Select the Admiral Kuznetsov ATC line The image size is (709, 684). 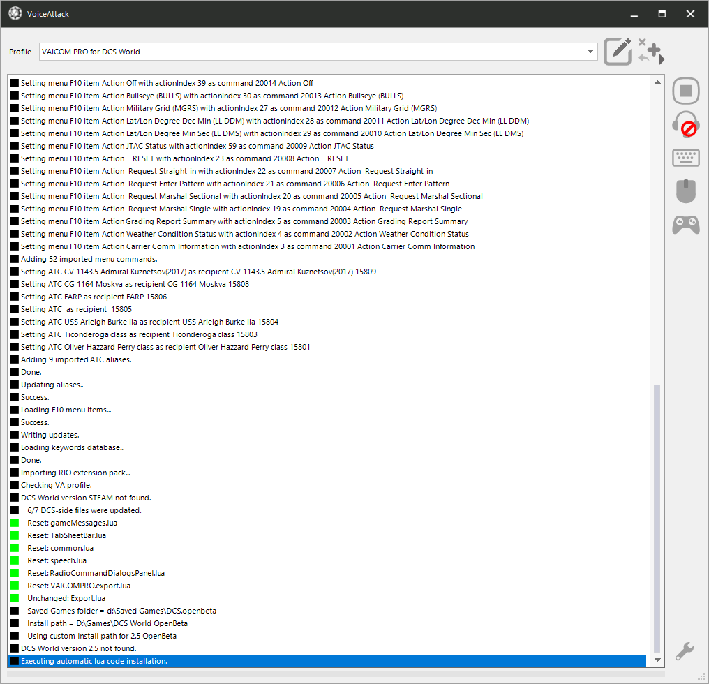click(327, 272)
